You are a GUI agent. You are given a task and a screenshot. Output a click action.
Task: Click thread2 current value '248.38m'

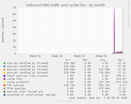69,70
